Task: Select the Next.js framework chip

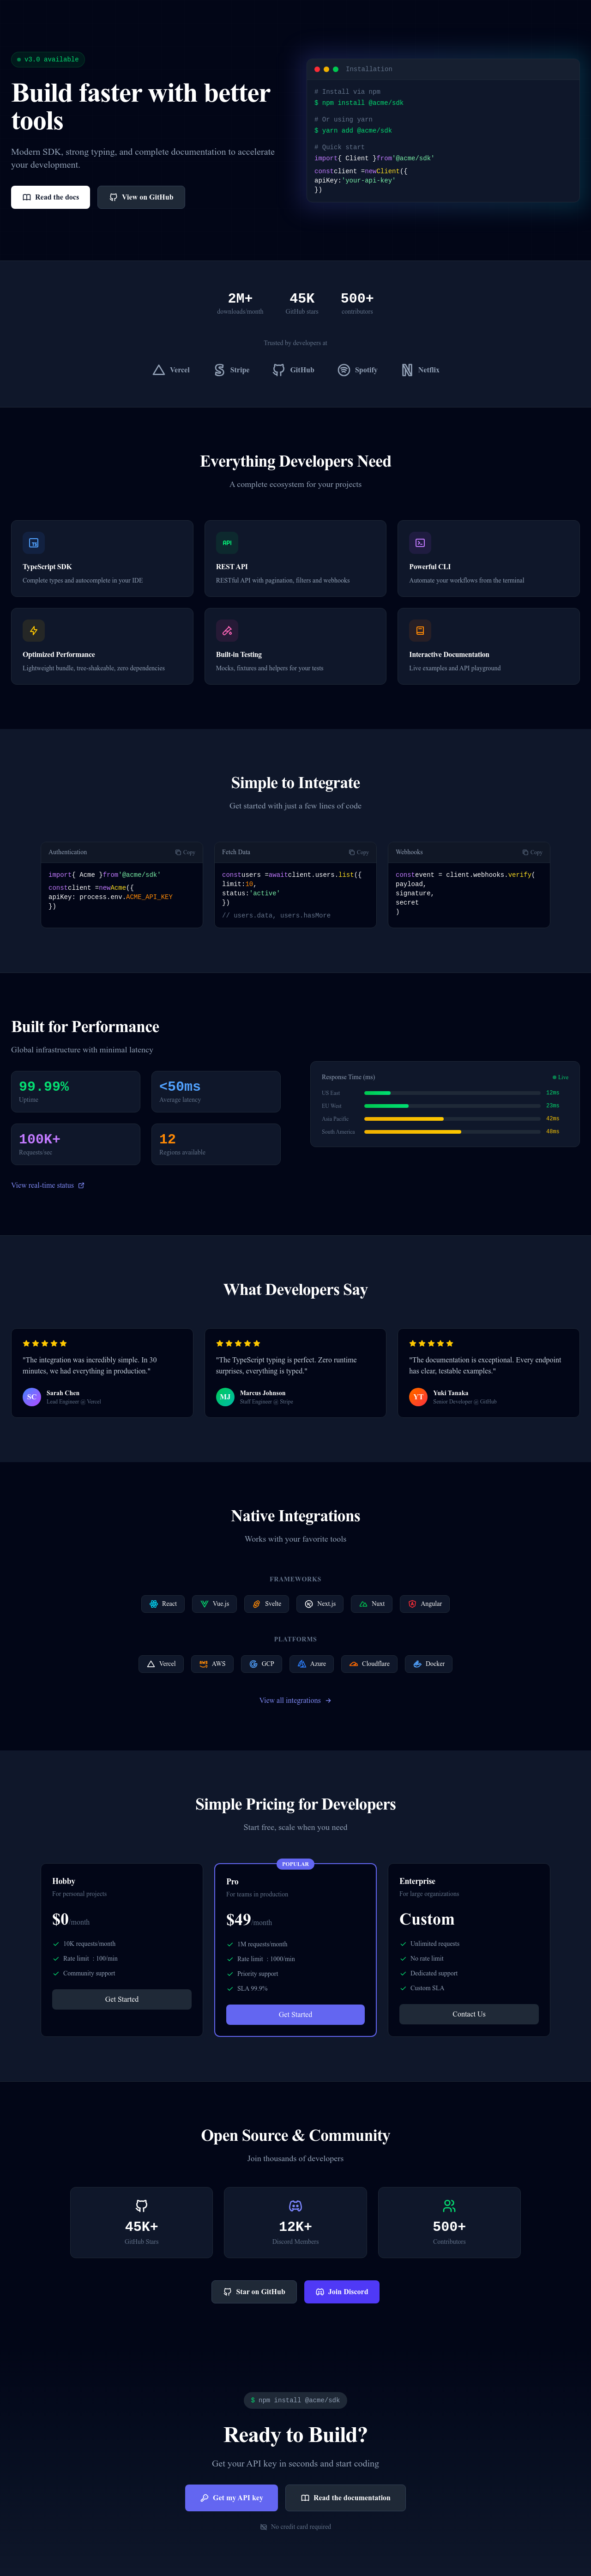Action: tap(320, 1603)
